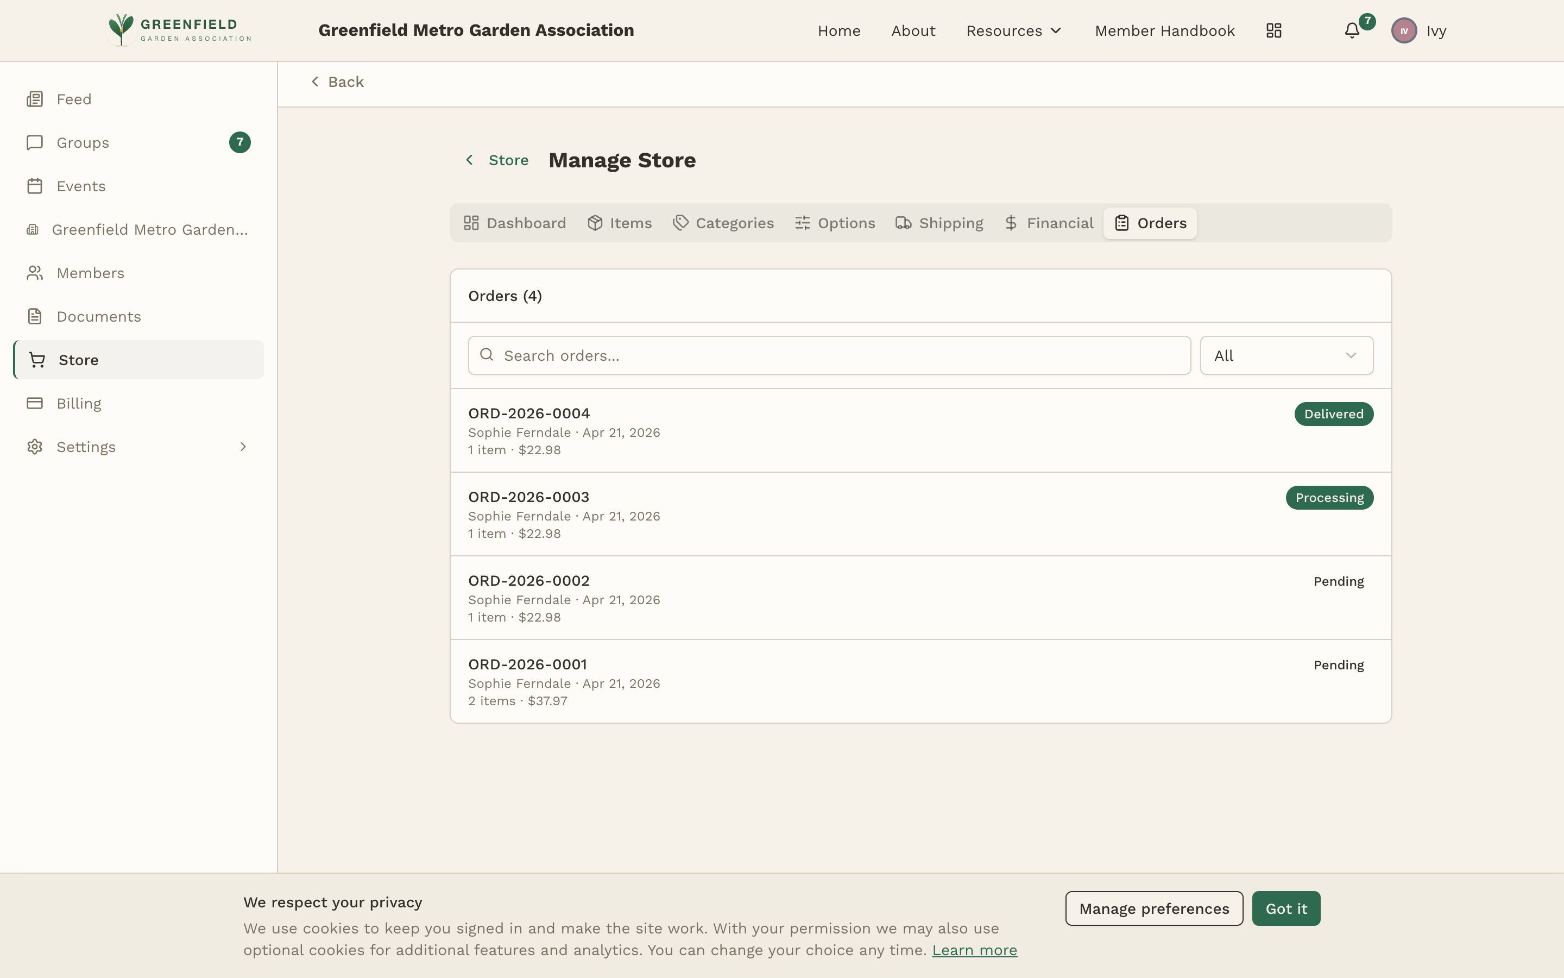1564x978 pixels.
Task: Click the Documents file icon in sidebar
Action: [x=35, y=316]
